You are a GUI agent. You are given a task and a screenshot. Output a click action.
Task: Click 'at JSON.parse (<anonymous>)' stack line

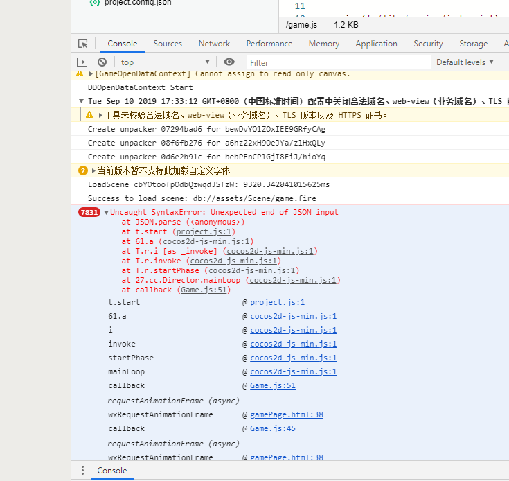pyautogui.click(x=183, y=222)
